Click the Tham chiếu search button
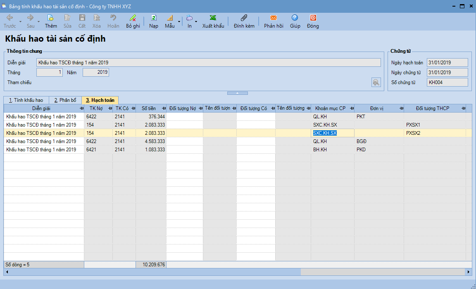Viewport: 476px width, 289px height. point(376,82)
